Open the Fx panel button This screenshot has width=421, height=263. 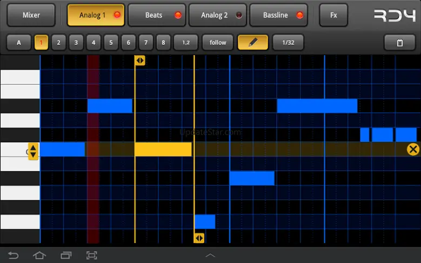[333, 15]
